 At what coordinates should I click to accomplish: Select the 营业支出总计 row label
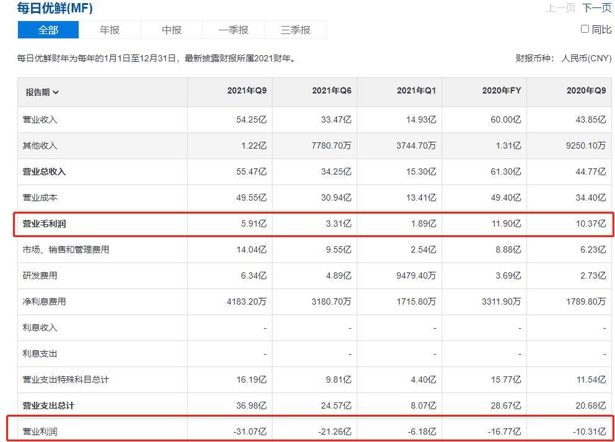click(x=48, y=405)
